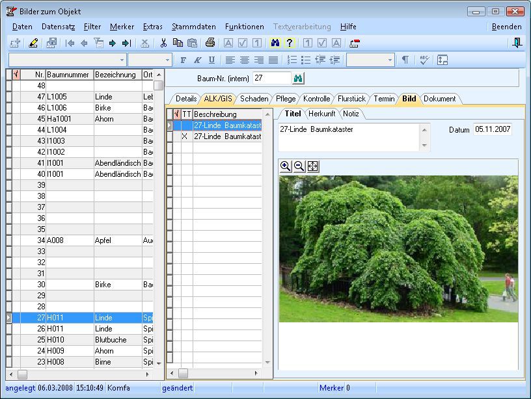Open the Stammdaten menu
Image resolution: width=531 pixels, height=399 pixels.
coord(193,27)
